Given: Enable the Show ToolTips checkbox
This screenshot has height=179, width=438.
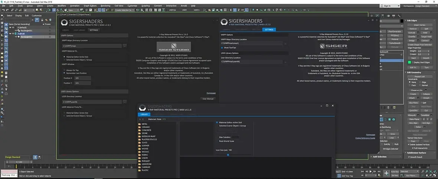Looking at the screenshot, I should (x=222, y=48).
